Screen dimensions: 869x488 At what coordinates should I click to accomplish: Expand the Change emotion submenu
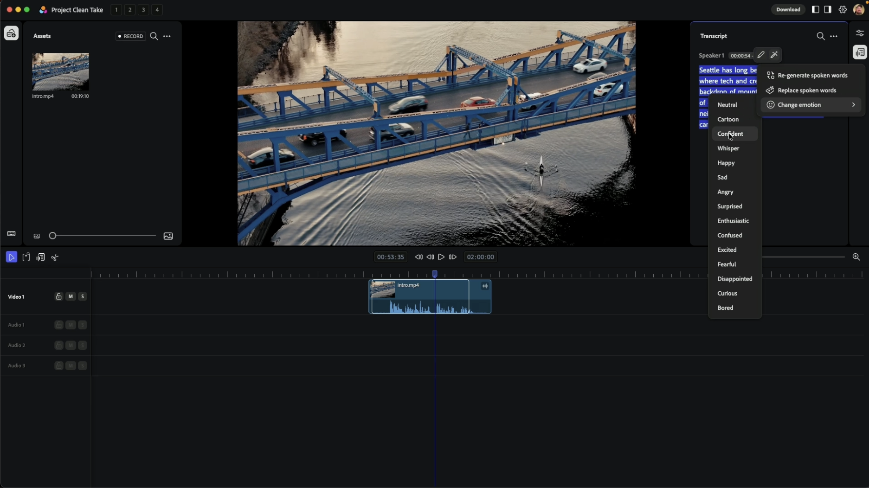click(x=811, y=105)
